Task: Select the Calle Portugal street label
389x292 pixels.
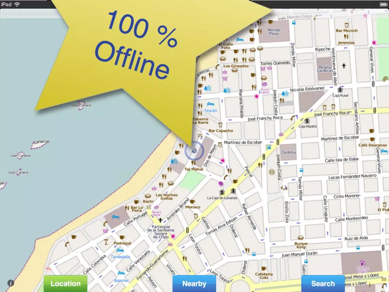Action: point(136,219)
